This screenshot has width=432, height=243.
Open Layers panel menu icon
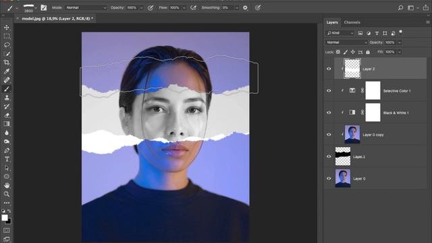tap(427, 22)
